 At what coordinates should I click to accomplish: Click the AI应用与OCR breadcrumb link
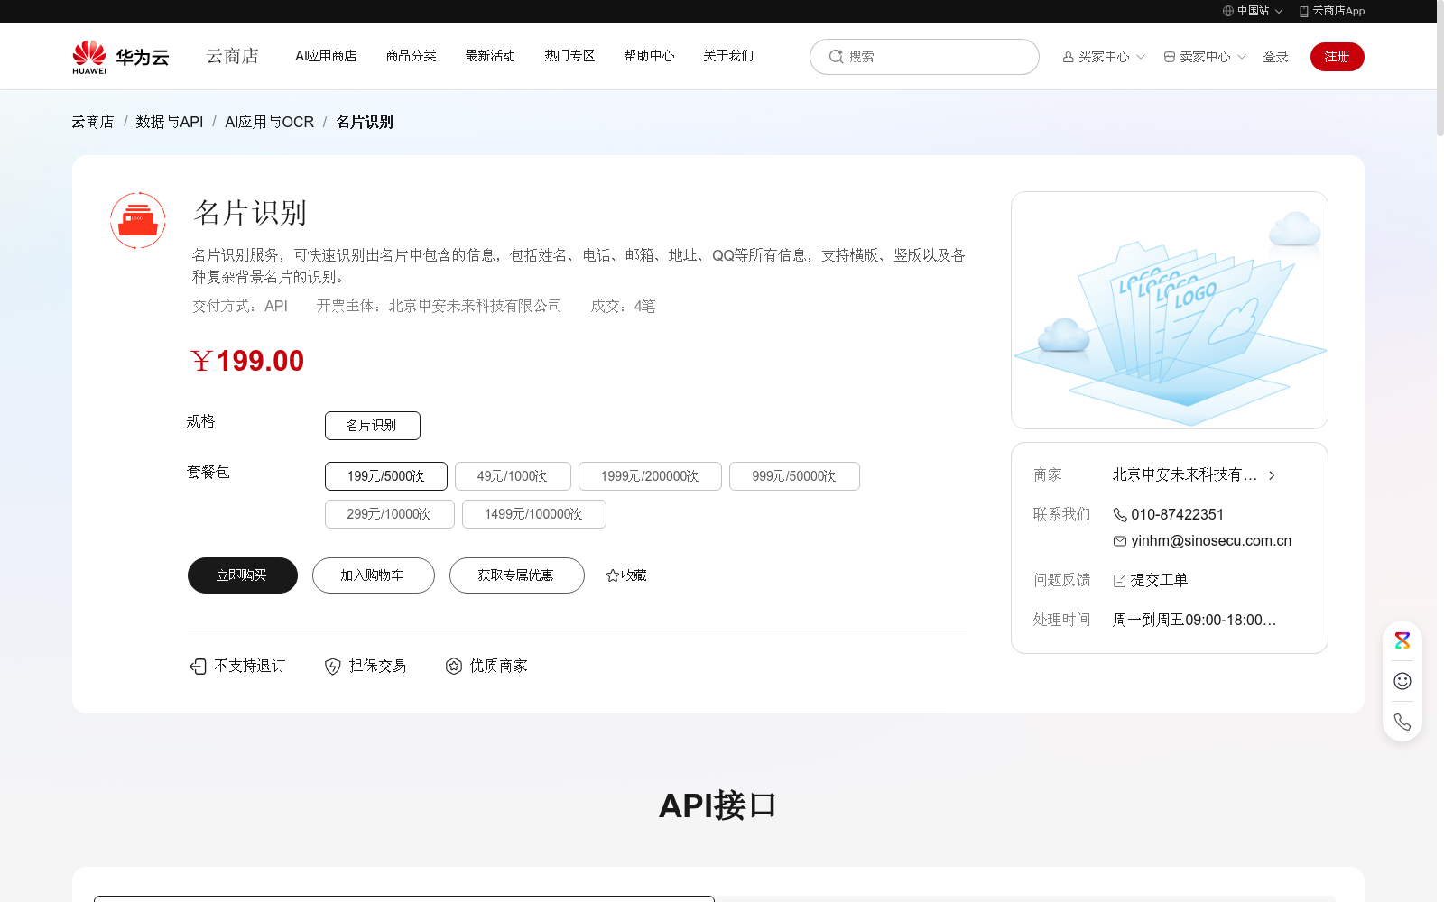(270, 122)
